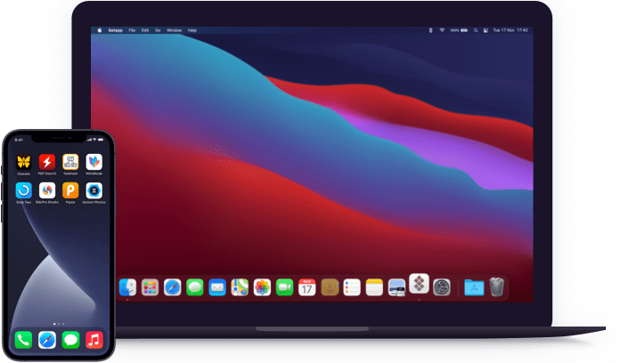Open Paste app on the iPhone

coord(70,190)
